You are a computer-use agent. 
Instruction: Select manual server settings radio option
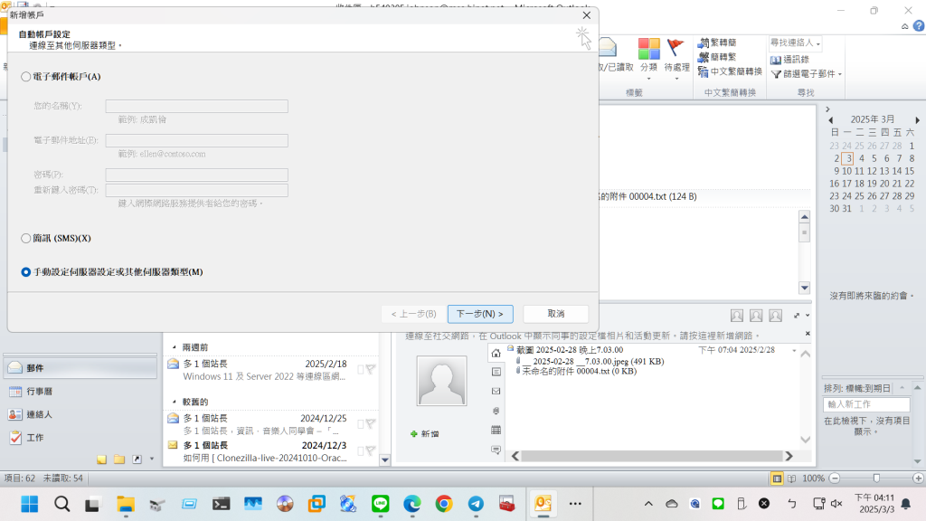[x=26, y=272]
